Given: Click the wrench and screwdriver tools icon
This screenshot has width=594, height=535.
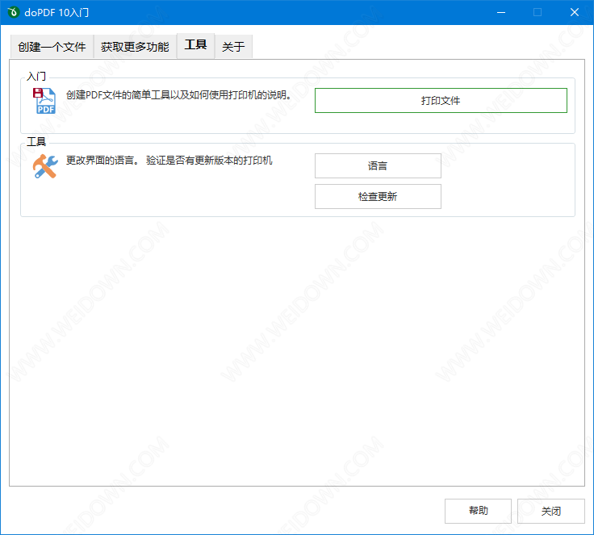Looking at the screenshot, I should point(44,166).
